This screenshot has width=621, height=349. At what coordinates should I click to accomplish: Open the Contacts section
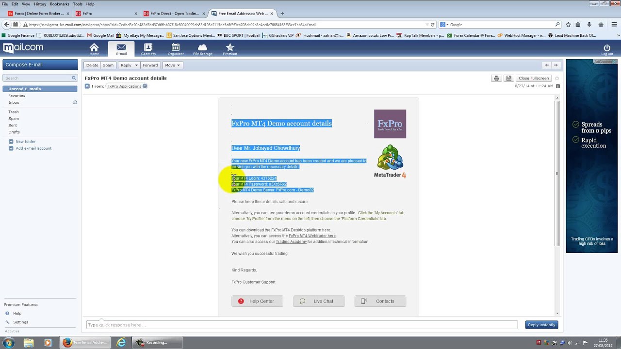[x=148, y=48]
